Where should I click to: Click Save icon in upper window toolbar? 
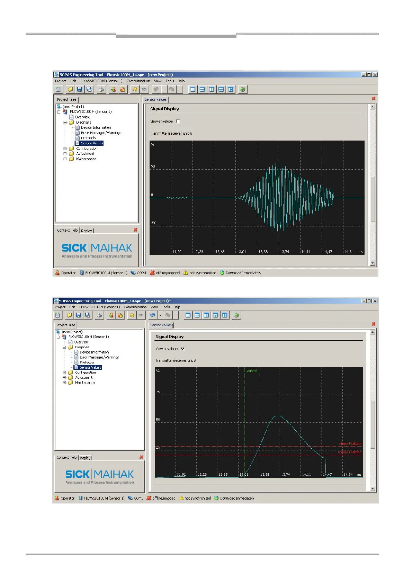(x=80, y=89)
